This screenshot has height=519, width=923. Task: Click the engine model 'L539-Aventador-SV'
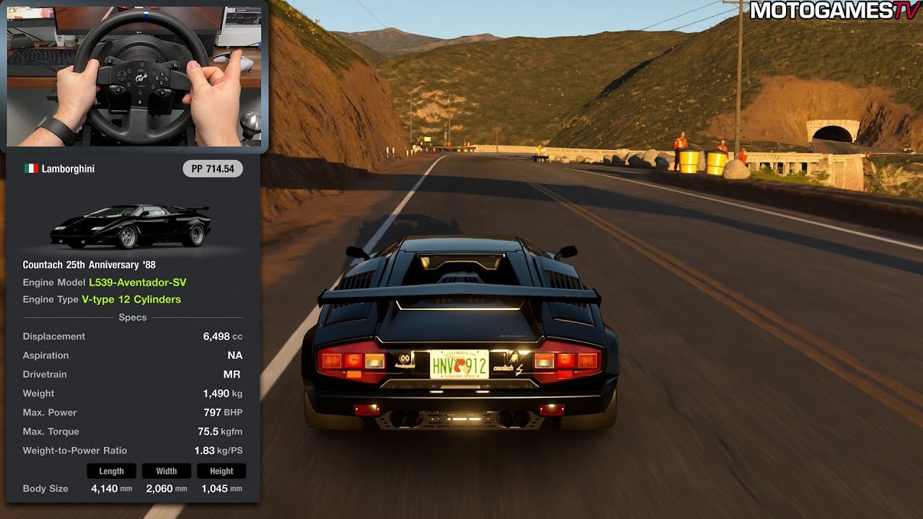pos(138,283)
